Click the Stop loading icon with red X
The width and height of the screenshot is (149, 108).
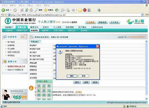[22, 10]
